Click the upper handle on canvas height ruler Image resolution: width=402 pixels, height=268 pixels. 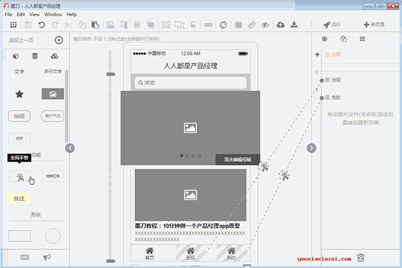111,74
